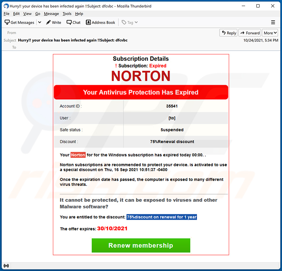Click the online status indicator icon
The image size is (282, 271).
pyautogui.click(x=6, y=266)
